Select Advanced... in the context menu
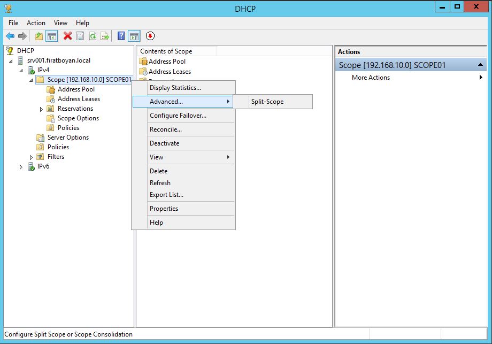 183,102
